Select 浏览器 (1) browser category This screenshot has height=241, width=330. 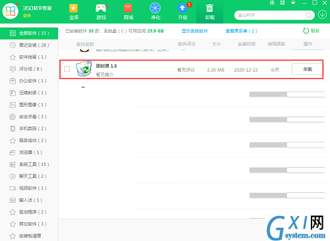click(29, 152)
